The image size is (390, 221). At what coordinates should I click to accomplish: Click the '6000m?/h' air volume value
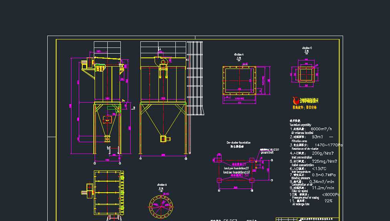point(321,129)
